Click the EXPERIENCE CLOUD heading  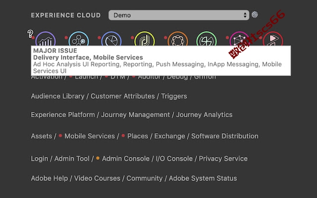coord(66,15)
